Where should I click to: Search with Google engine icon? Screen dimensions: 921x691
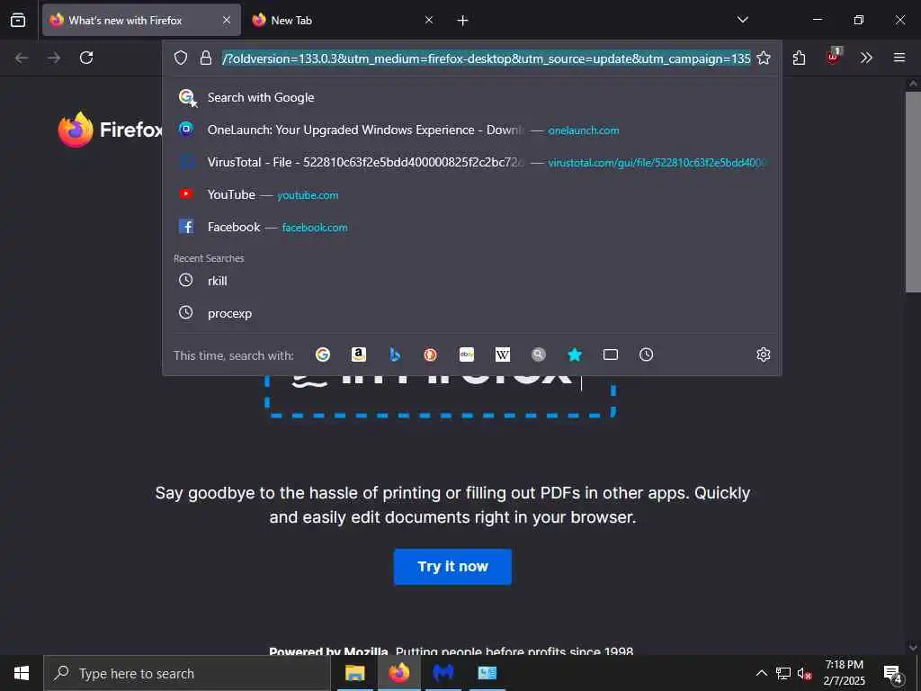pos(323,354)
